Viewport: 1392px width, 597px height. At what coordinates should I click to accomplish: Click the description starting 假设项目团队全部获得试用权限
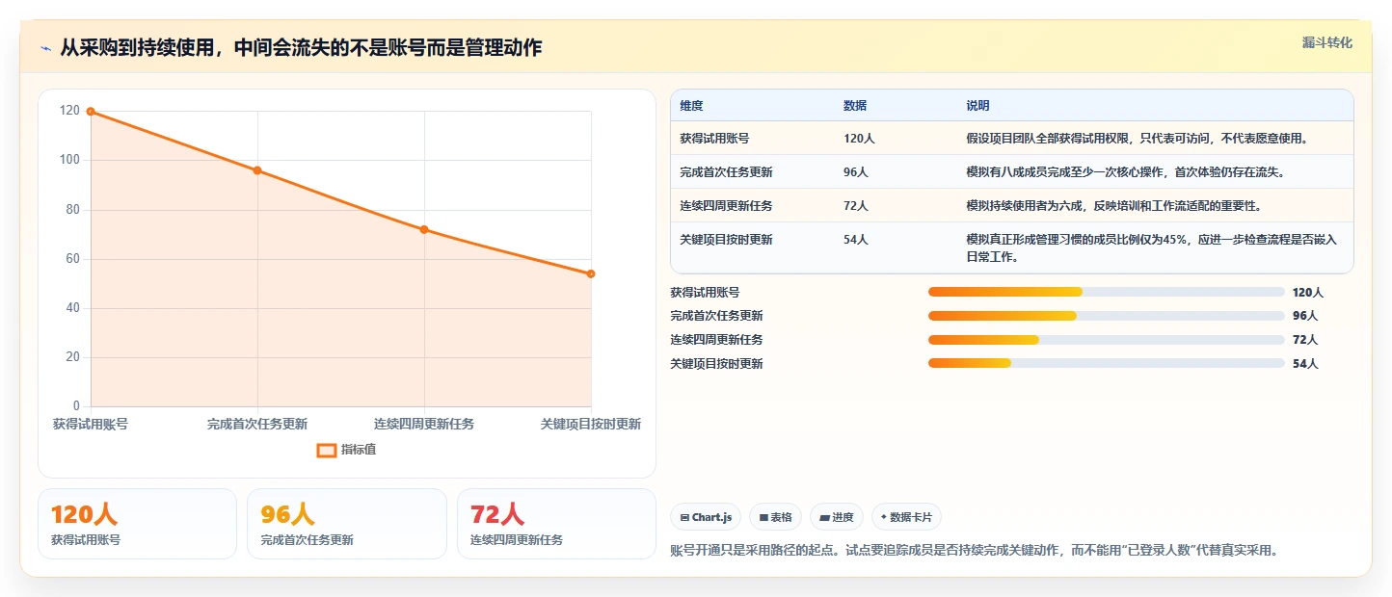(1138, 139)
